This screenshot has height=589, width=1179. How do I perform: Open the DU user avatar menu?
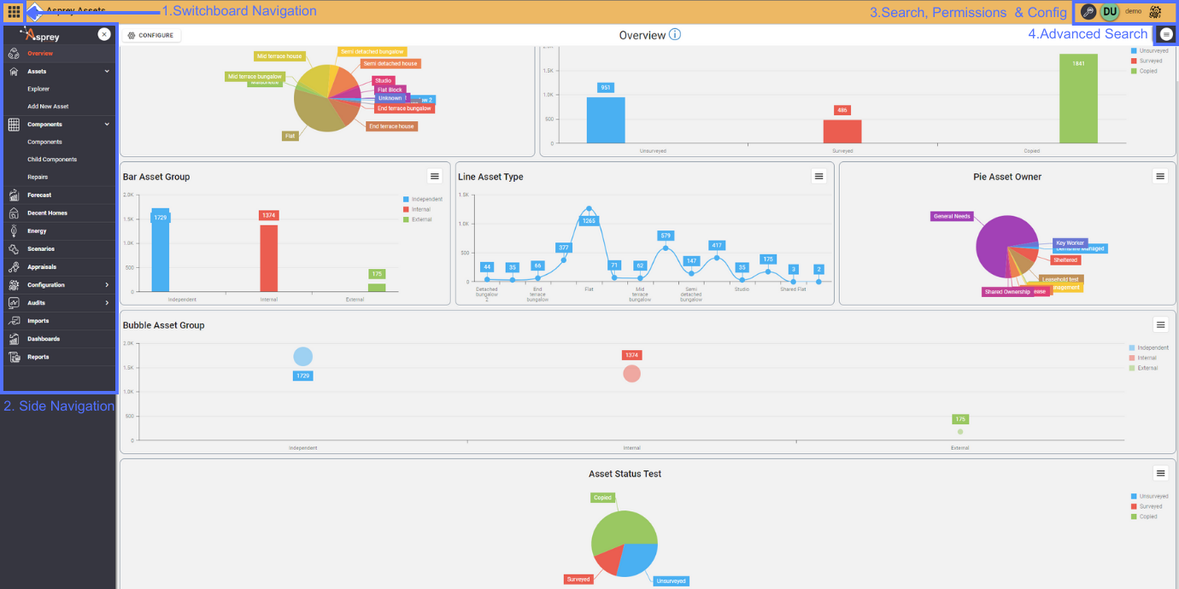(x=1110, y=12)
